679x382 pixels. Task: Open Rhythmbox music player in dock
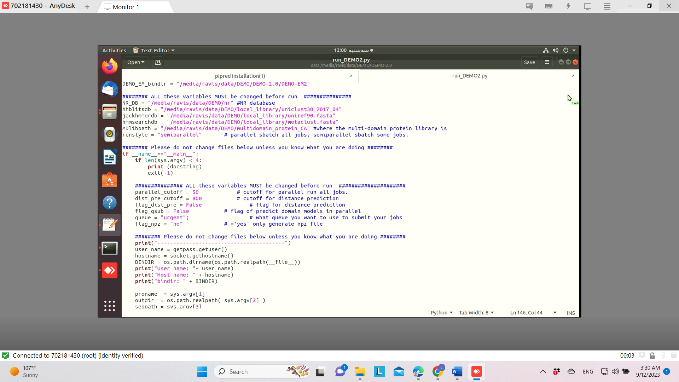pyautogui.click(x=110, y=134)
